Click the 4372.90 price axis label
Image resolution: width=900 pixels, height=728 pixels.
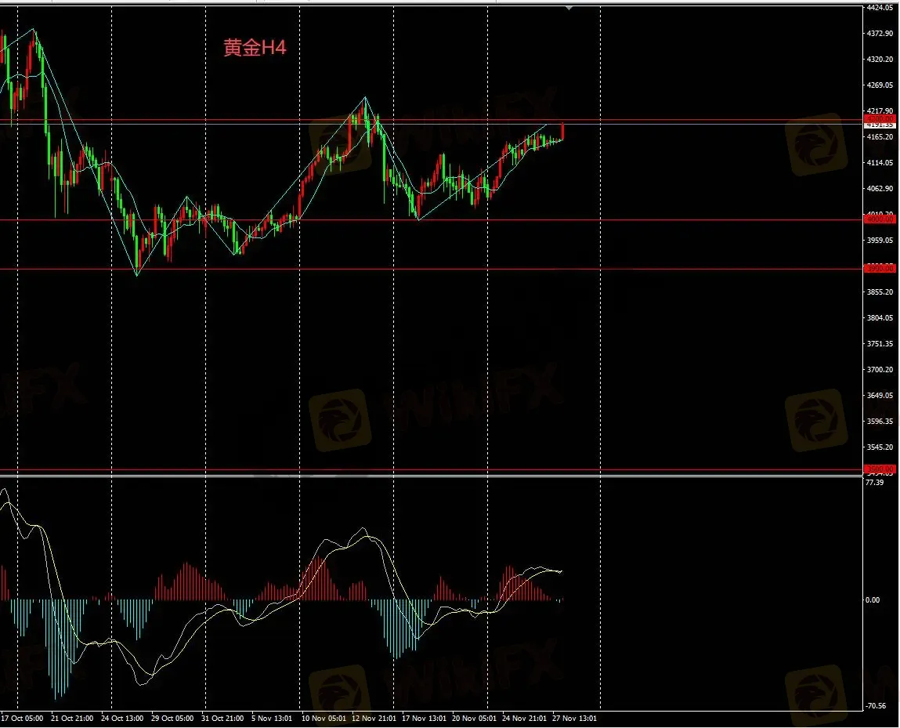880,34
